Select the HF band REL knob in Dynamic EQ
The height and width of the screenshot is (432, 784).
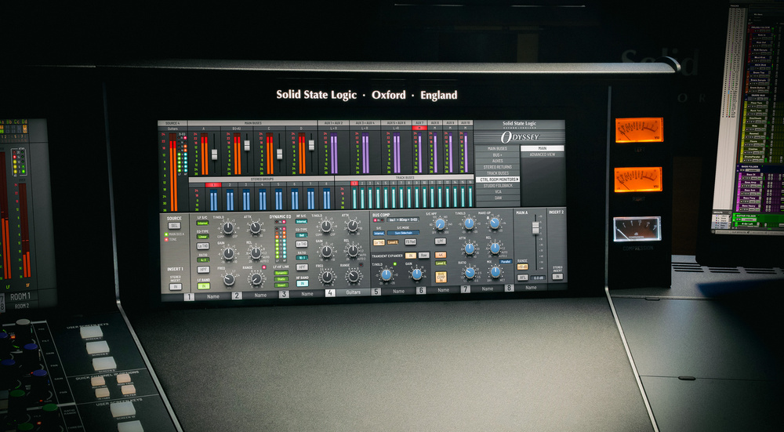coord(353,252)
